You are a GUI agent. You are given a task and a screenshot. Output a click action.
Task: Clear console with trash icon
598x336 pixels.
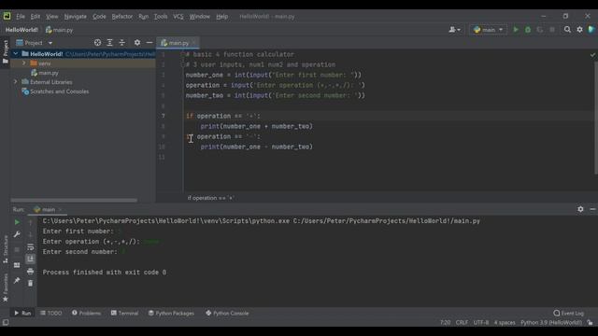(30, 284)
